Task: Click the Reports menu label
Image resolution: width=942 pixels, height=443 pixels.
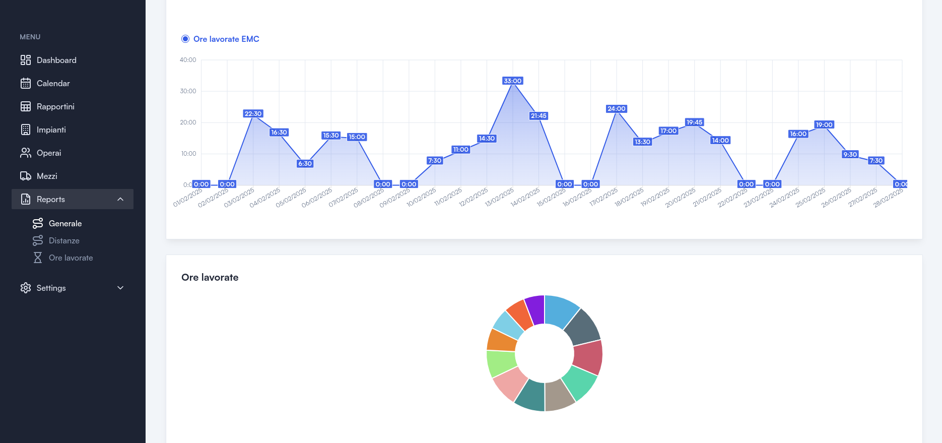Action: pos(51,199)
